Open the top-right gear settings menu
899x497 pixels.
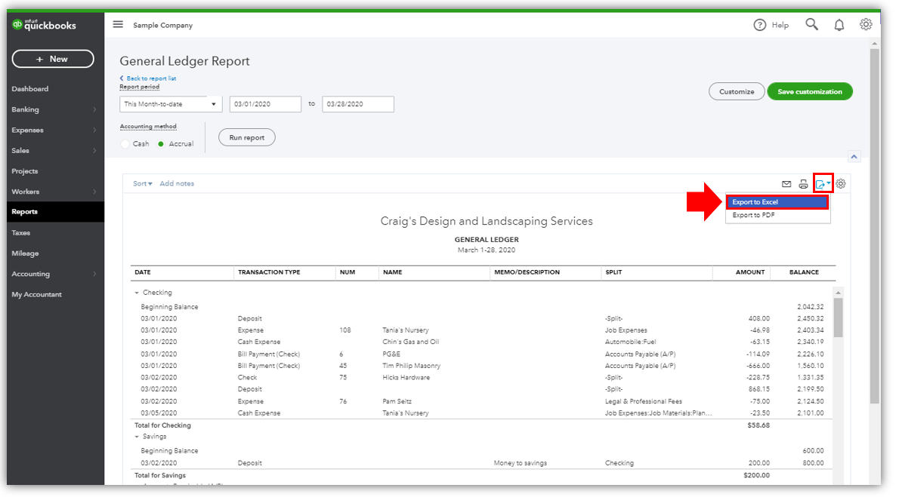[866, 25]
